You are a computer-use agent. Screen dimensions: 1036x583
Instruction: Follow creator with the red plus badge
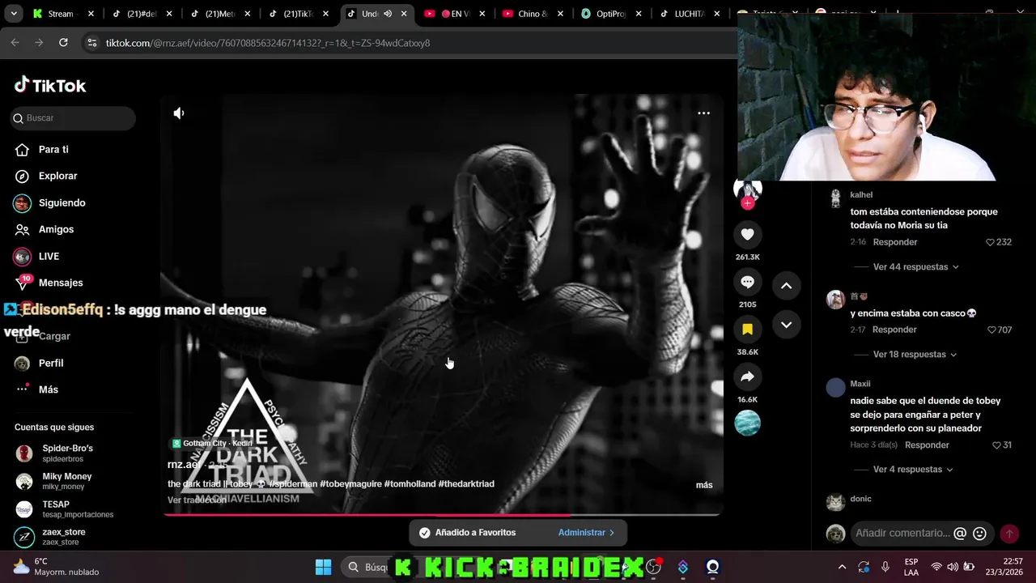pos(748,203)
